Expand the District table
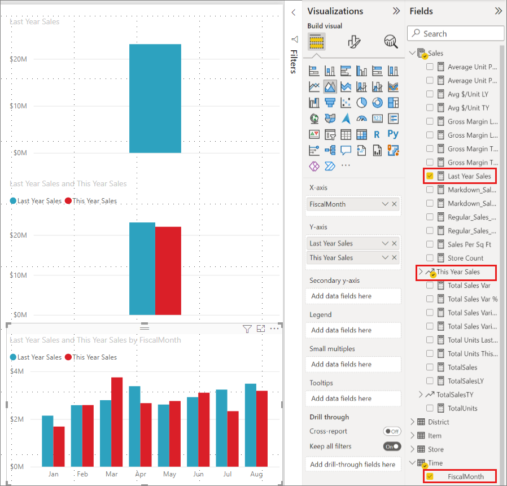 pyautogui.click(x=412, y=422)
